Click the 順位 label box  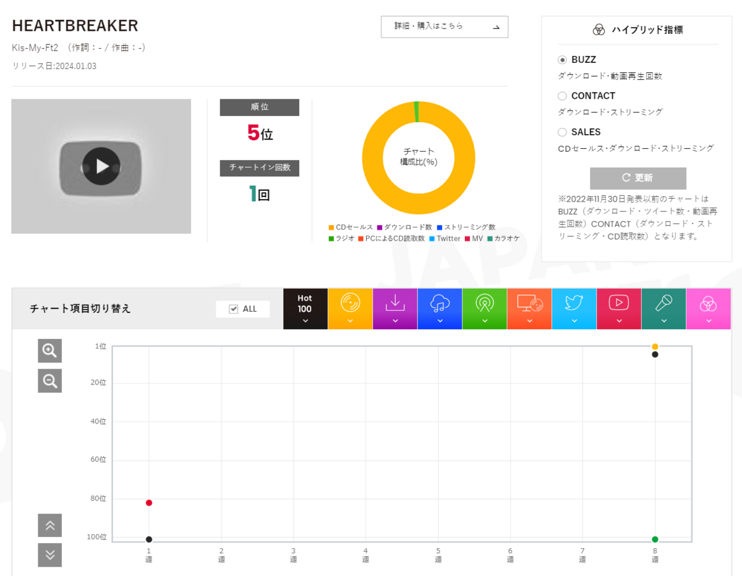[x=260, y=107]
